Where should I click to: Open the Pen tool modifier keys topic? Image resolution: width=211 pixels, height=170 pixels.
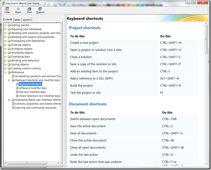[x=32, y=92]
